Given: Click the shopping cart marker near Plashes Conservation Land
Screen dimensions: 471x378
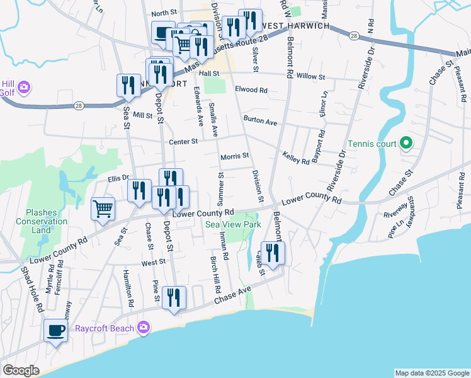Looking at the screenshot, I should pyautogui.click(x=103, y=211).
